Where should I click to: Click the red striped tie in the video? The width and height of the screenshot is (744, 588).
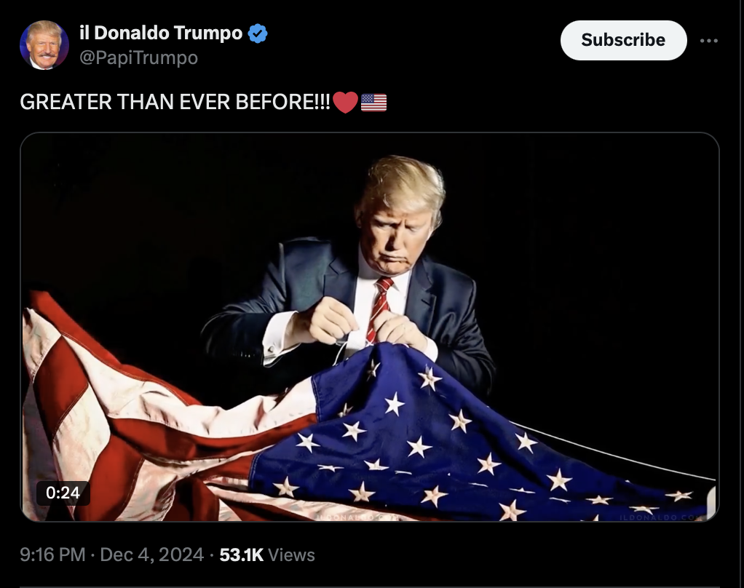pos(379,309)
